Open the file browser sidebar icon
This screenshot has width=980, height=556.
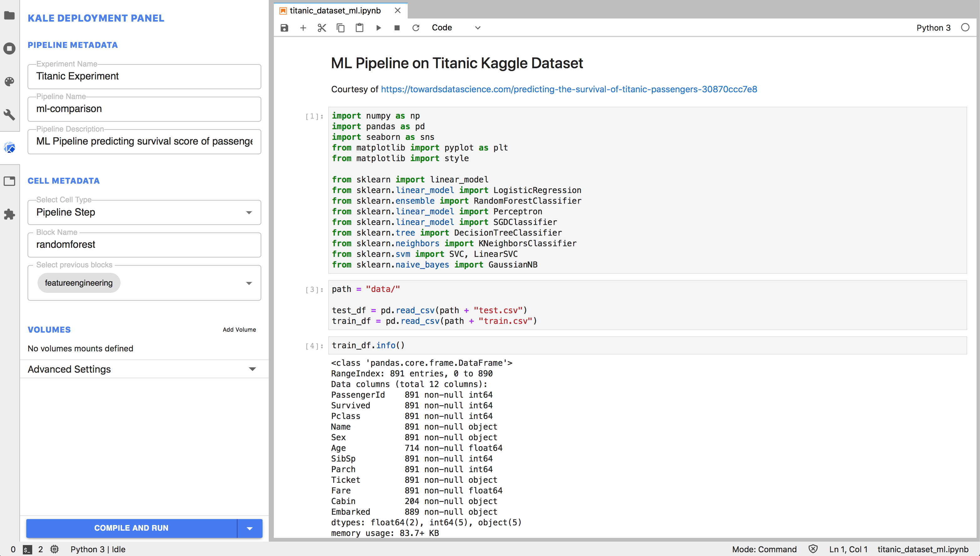[10, 15]
